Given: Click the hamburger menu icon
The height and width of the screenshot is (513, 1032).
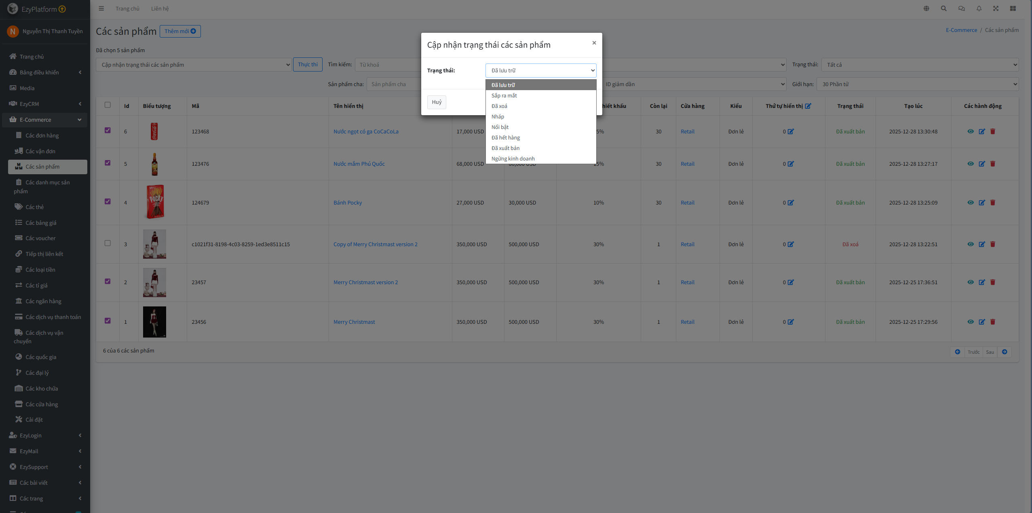Looking at the screenshot, I should (101, 8).
